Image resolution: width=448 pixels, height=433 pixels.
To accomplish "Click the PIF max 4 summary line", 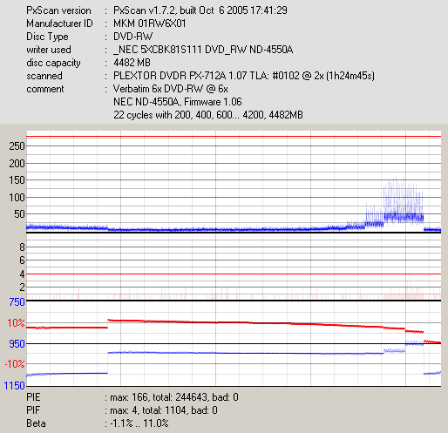I will tap(122, 410).
